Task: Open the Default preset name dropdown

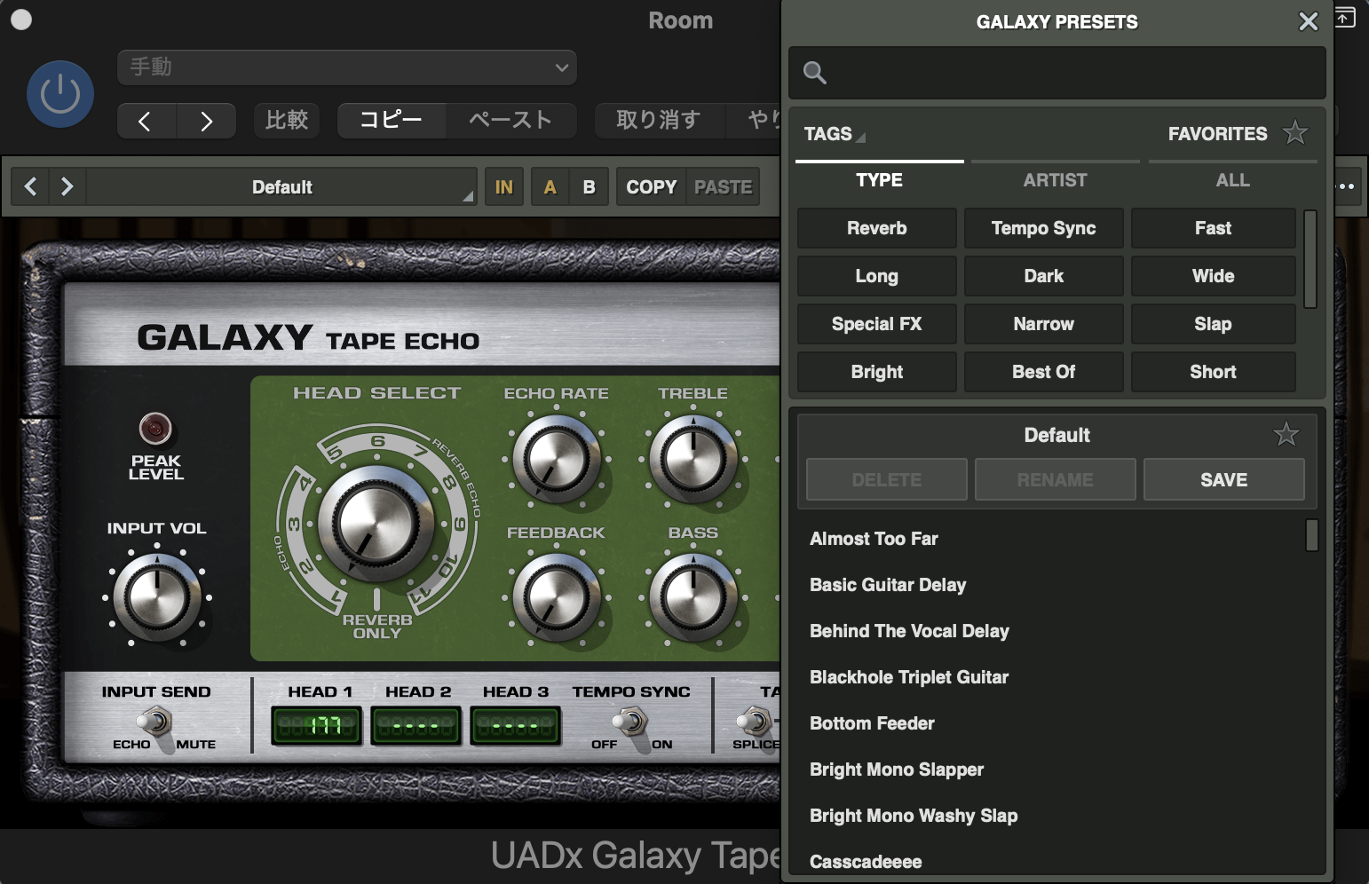Action: point(282,187)
